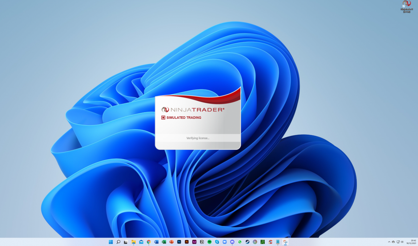Open the Mail app in the taskbar
418x246 pixels.
point(141,242)
